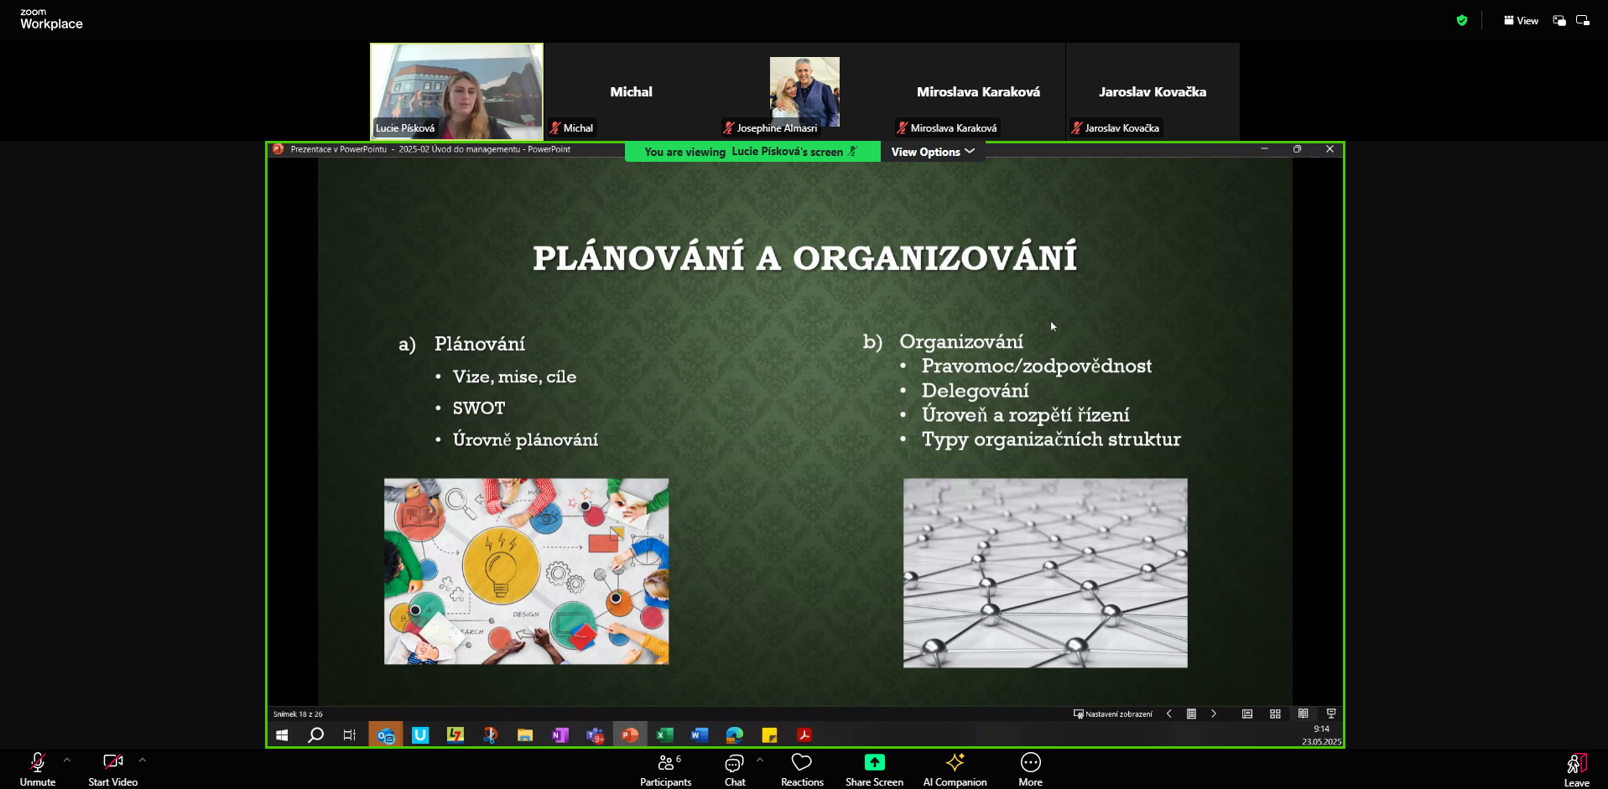1608x789 pixels.
Task: Expand the chat options caret
Action: pos(760,760)
